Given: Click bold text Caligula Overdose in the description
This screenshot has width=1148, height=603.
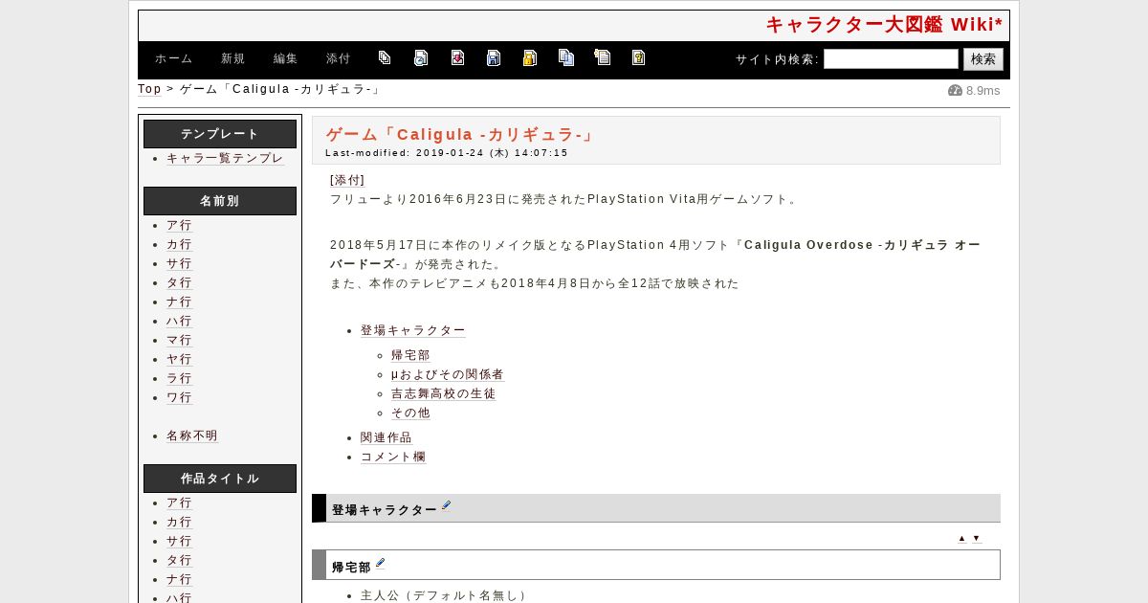Looking at the screenshot, I should point(808,245).
